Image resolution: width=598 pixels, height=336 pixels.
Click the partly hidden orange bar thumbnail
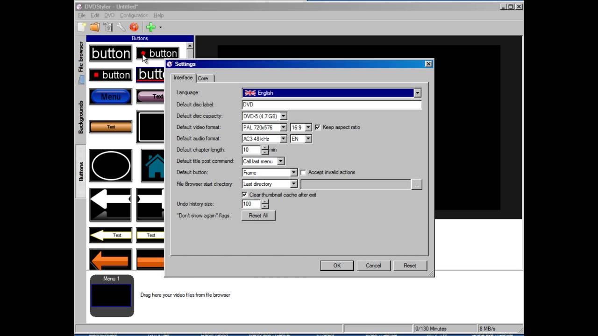tap(150, 259)
